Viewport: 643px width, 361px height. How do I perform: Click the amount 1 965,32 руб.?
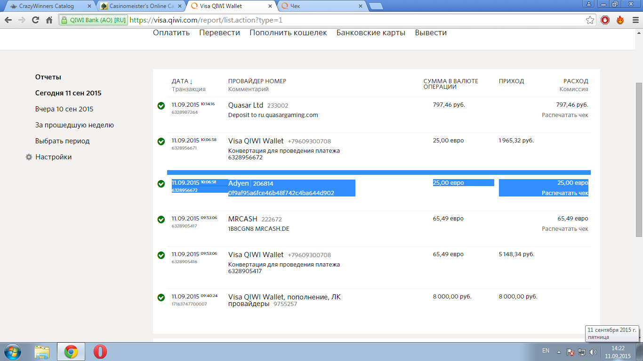pos(516,141)
